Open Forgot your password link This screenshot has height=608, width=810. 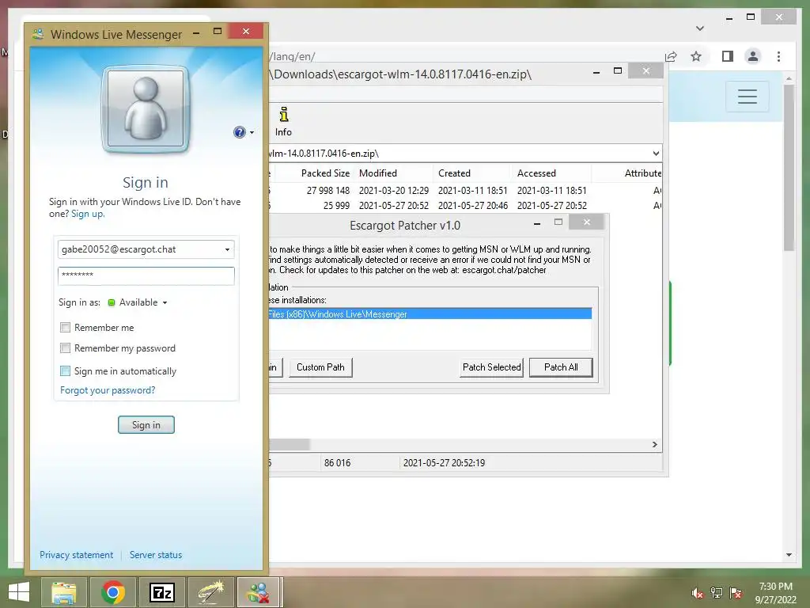point(108,390)
